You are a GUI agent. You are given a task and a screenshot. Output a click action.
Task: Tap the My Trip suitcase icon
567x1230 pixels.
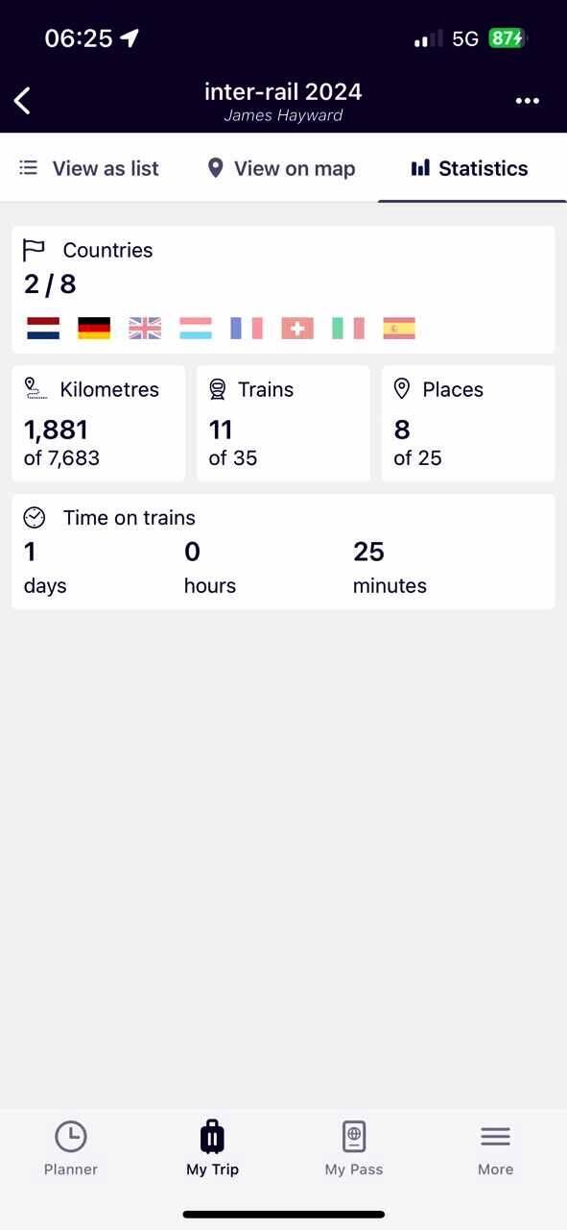coord(212,1137)
